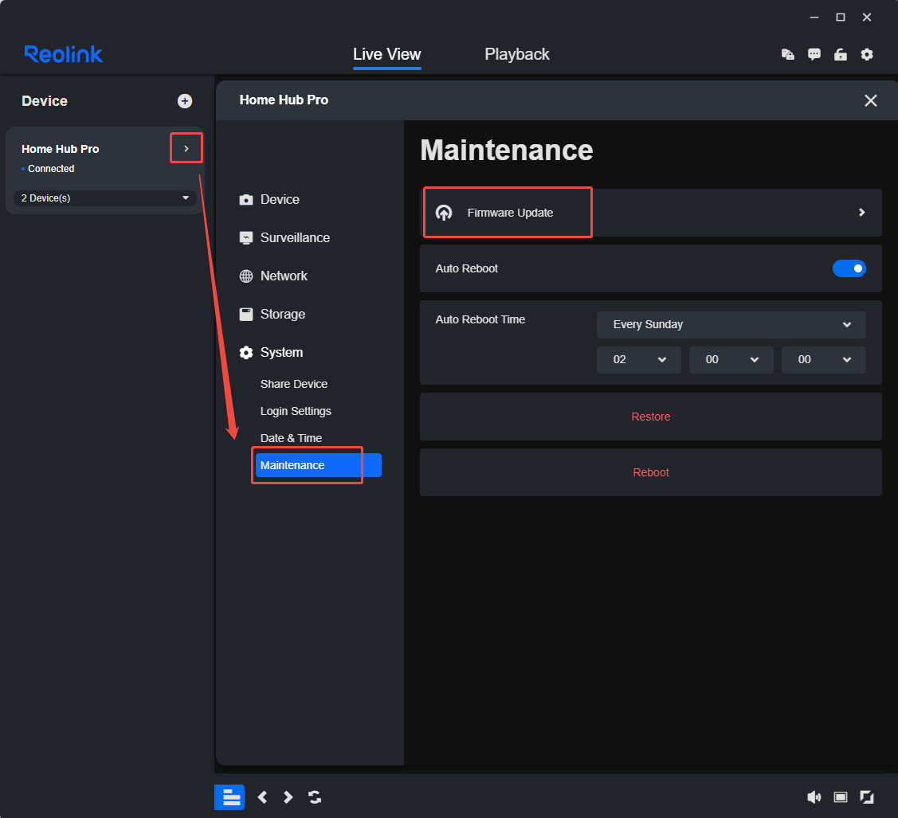Click the globe icon beside Network
The width and height of the screenshot is (898, 818).
(x=246, y=276)
